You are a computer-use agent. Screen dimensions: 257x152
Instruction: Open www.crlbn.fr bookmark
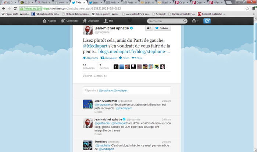pos(136,14)
